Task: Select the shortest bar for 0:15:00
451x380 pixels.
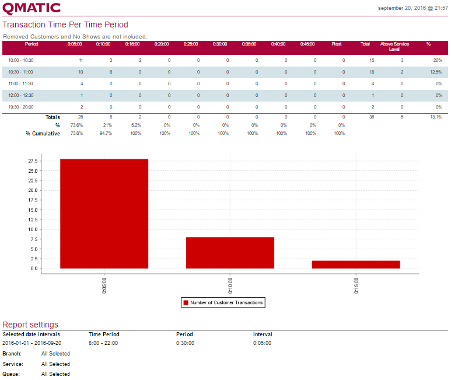Action: click(356, 264)
